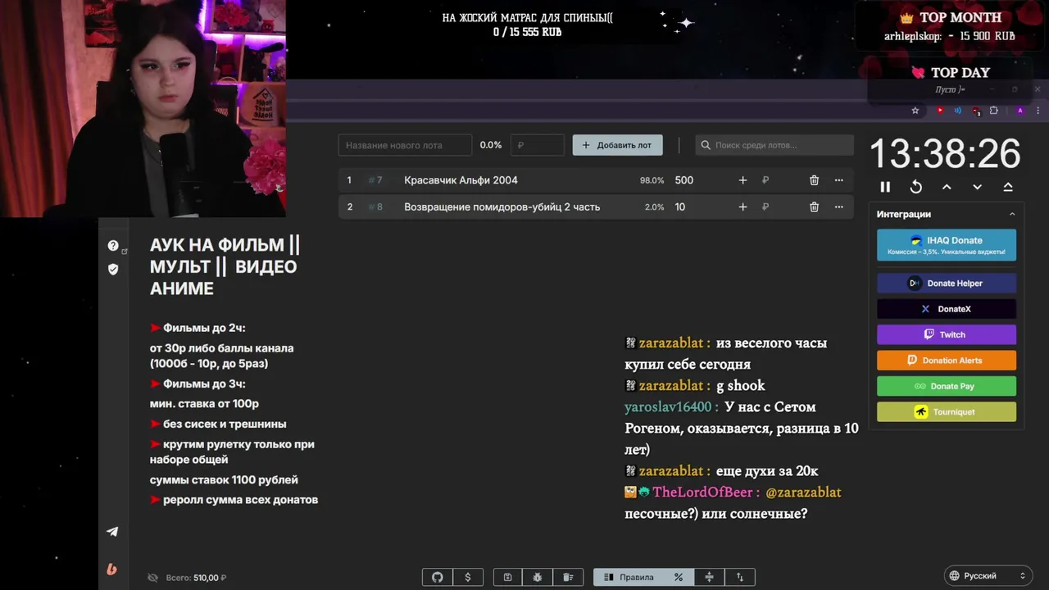Toggle the Правила rules panel
The width and height of the screenshot is (1049, 590).
coord(629,577)
